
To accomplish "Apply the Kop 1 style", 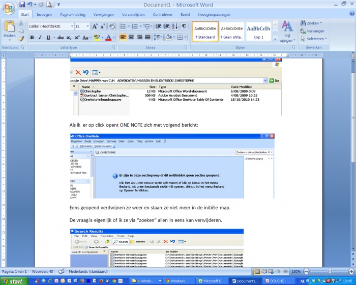I will click(258, 32).
